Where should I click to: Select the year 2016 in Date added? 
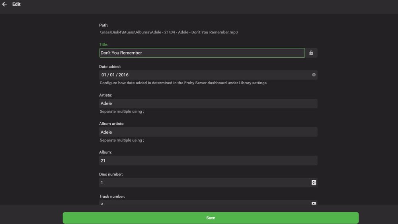point(123,75)
